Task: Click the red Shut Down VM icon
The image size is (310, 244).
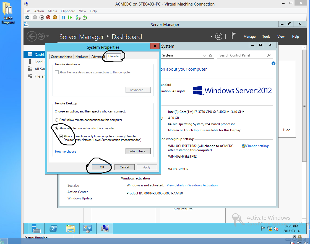Action: pos(48,18)
